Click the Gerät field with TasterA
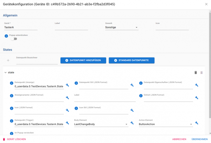The image size is (211, 143). [21, 27]
